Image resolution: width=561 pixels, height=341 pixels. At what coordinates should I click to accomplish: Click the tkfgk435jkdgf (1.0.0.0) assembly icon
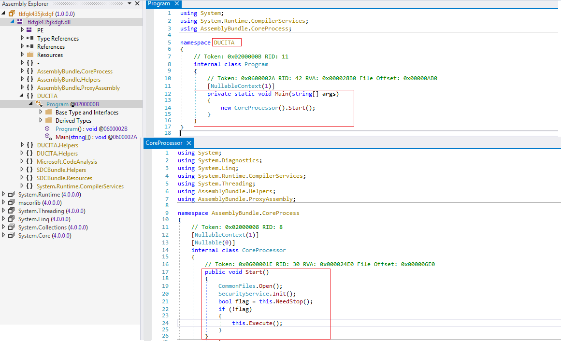(x=12, y=14)
